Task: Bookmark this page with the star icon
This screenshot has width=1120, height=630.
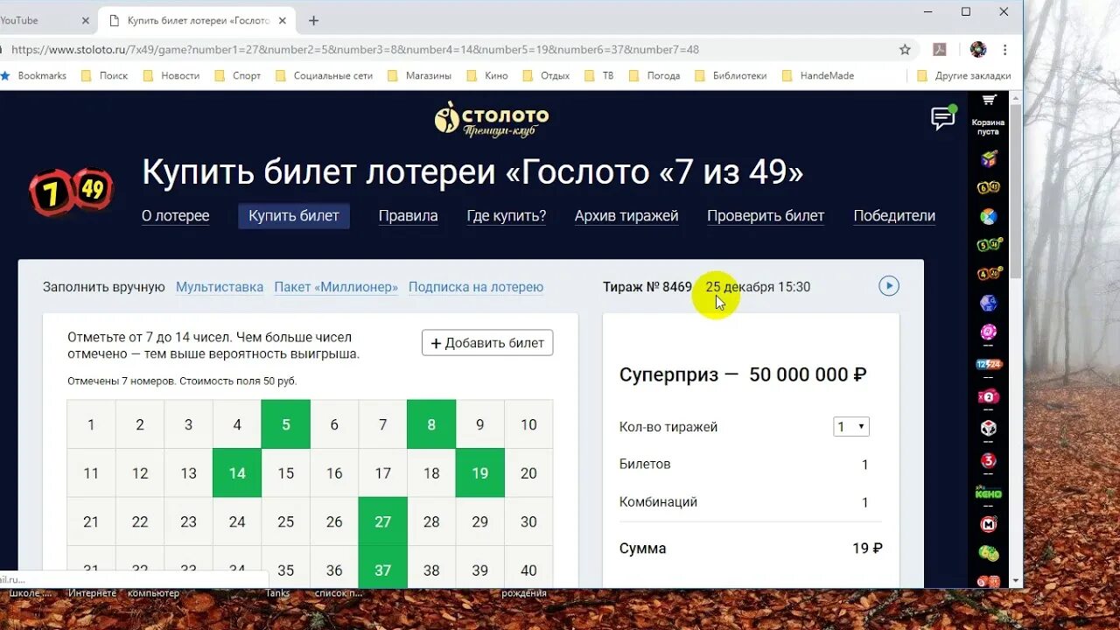Action: click(905, 50)
